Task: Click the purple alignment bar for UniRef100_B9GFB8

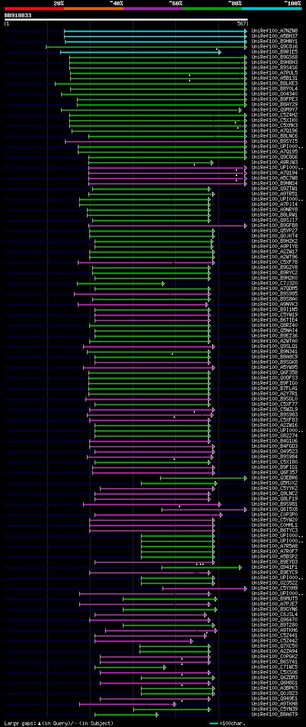Action: point(168,225)
